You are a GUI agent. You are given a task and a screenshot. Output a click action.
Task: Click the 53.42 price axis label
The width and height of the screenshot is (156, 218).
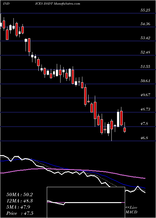[145, 38]
